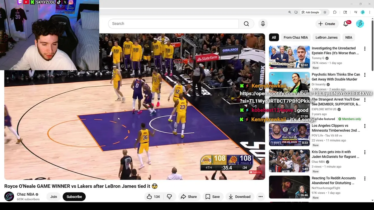
Task: Open the Chaz NBA channel avatar
Action: (x=9, y=197)
